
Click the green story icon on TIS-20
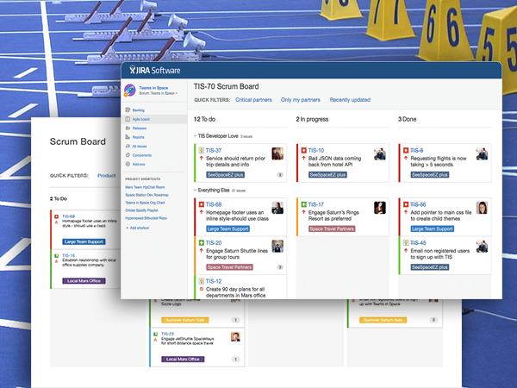point(201,243)
